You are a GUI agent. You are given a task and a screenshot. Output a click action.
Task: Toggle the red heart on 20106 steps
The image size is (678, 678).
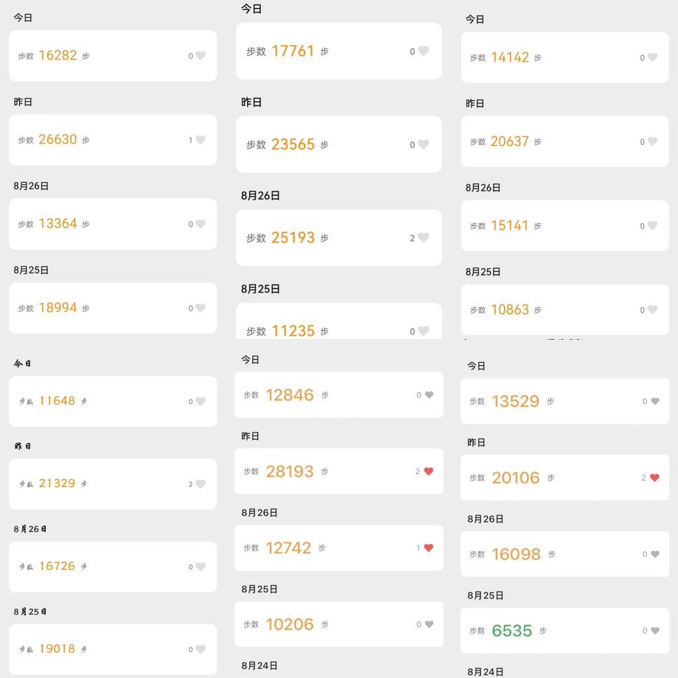coord(655,477)
